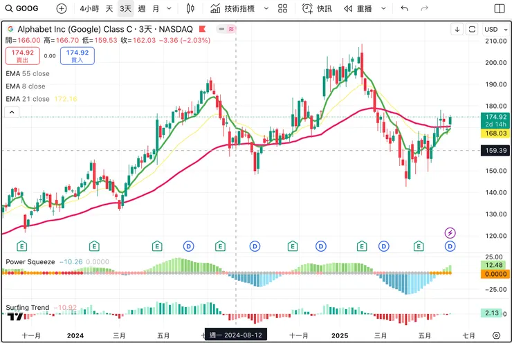Open chart settings gear at bottom right
The image size is (512, 343).
[496, 335]
